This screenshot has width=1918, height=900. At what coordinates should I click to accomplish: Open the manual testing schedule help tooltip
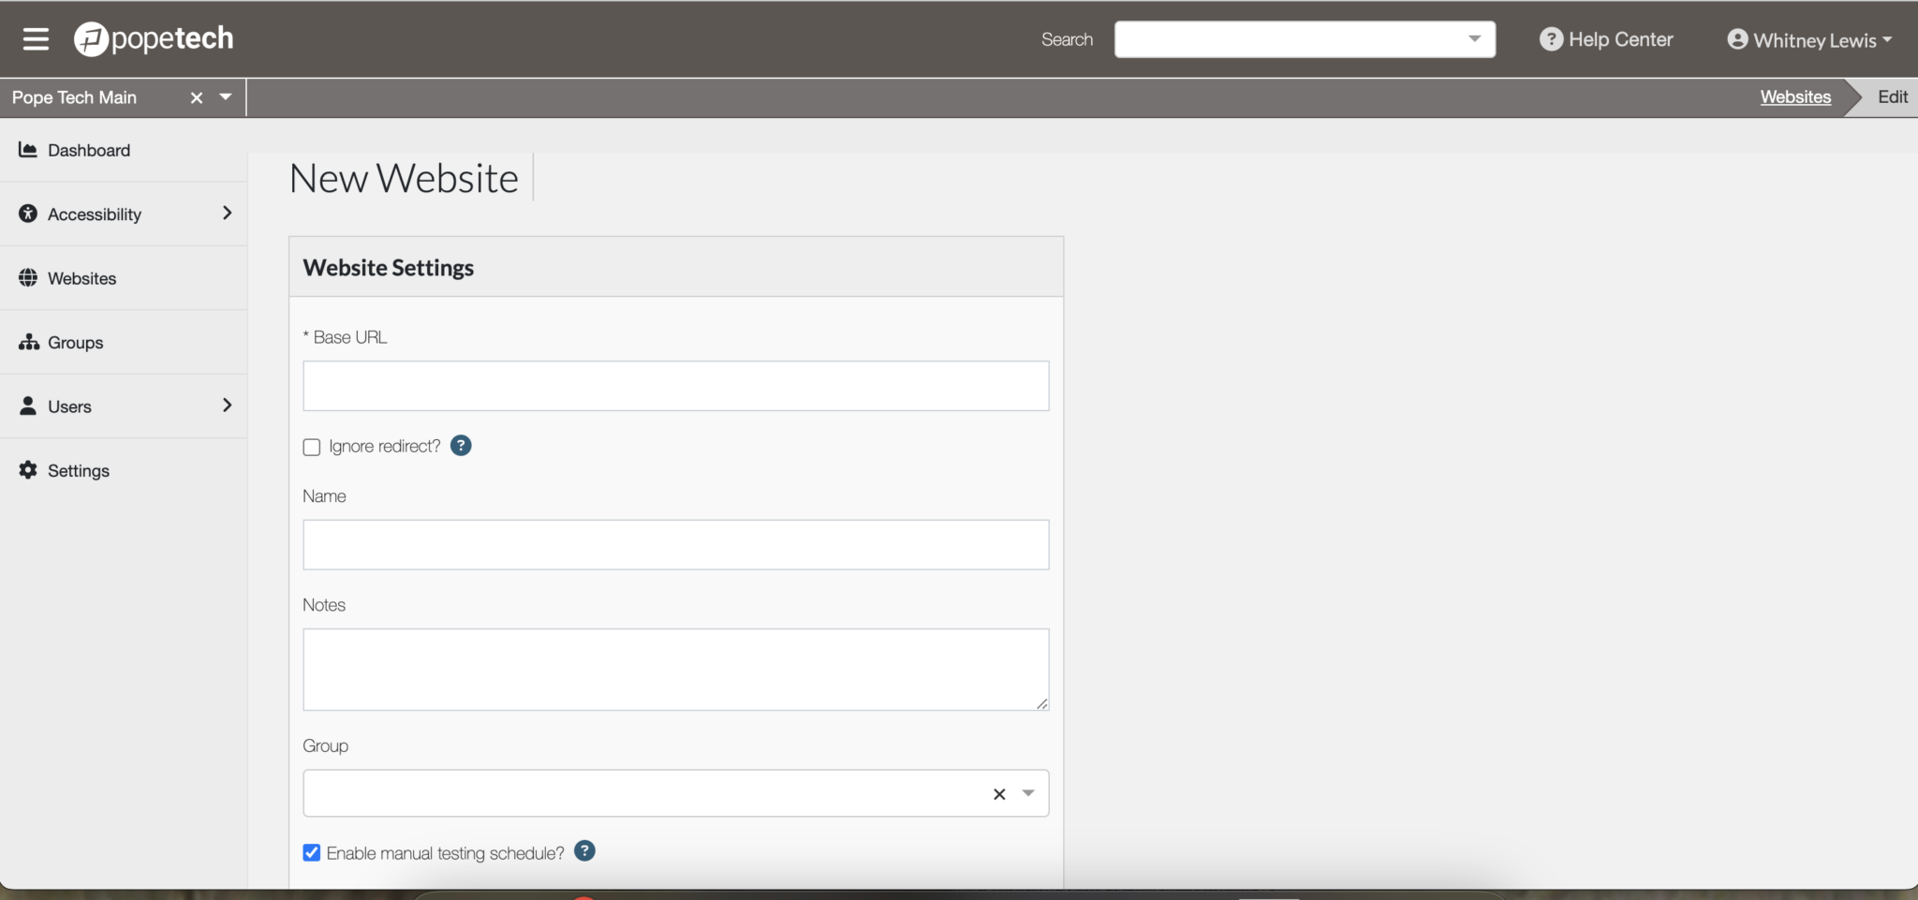coord(584,851)
